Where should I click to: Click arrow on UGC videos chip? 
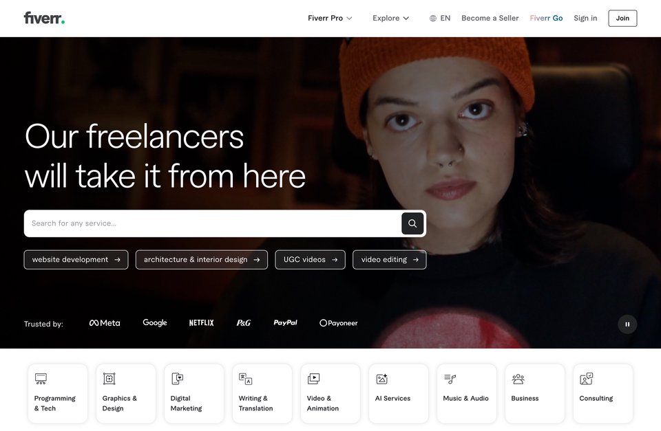coord(335,260)
